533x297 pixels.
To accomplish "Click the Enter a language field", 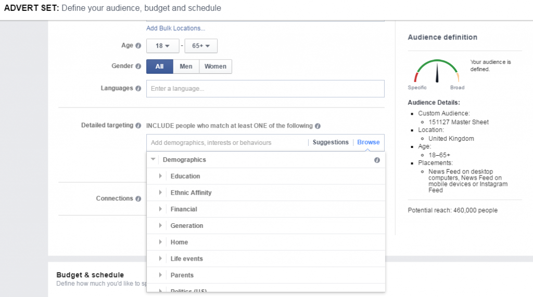I will click(x=265, y=89).
